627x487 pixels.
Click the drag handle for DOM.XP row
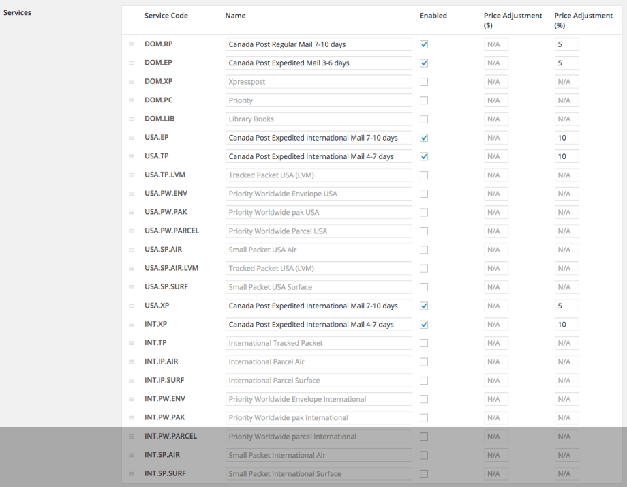tap(132, 82)
